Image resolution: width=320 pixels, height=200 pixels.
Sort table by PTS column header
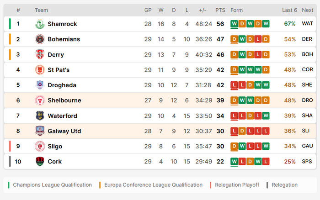(220, 10)
